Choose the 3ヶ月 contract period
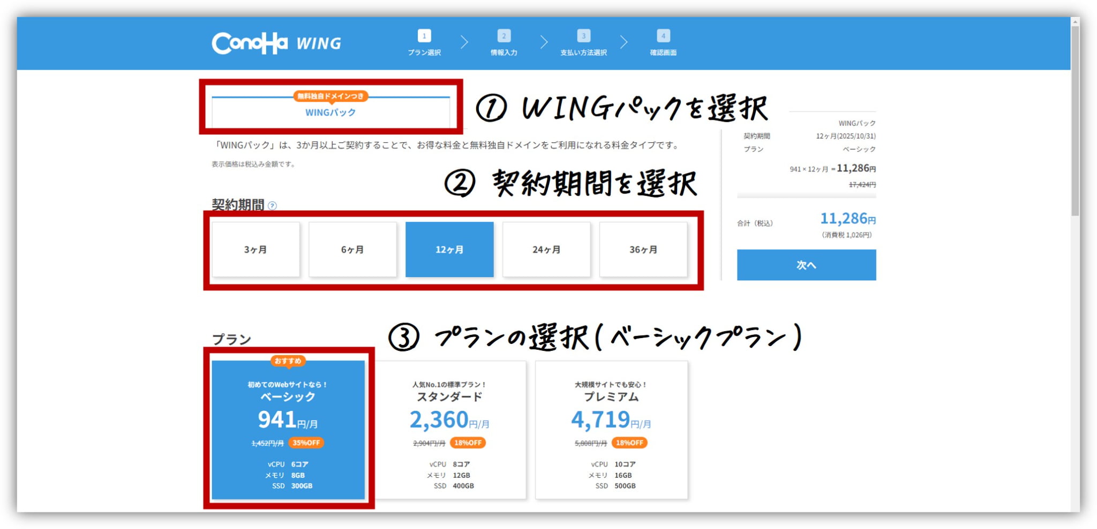 256,249
